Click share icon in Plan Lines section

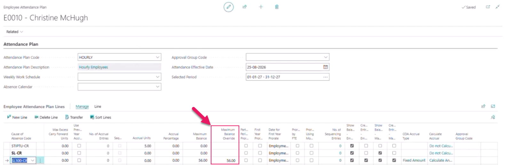pyautogui.click(x=483, y=106)
